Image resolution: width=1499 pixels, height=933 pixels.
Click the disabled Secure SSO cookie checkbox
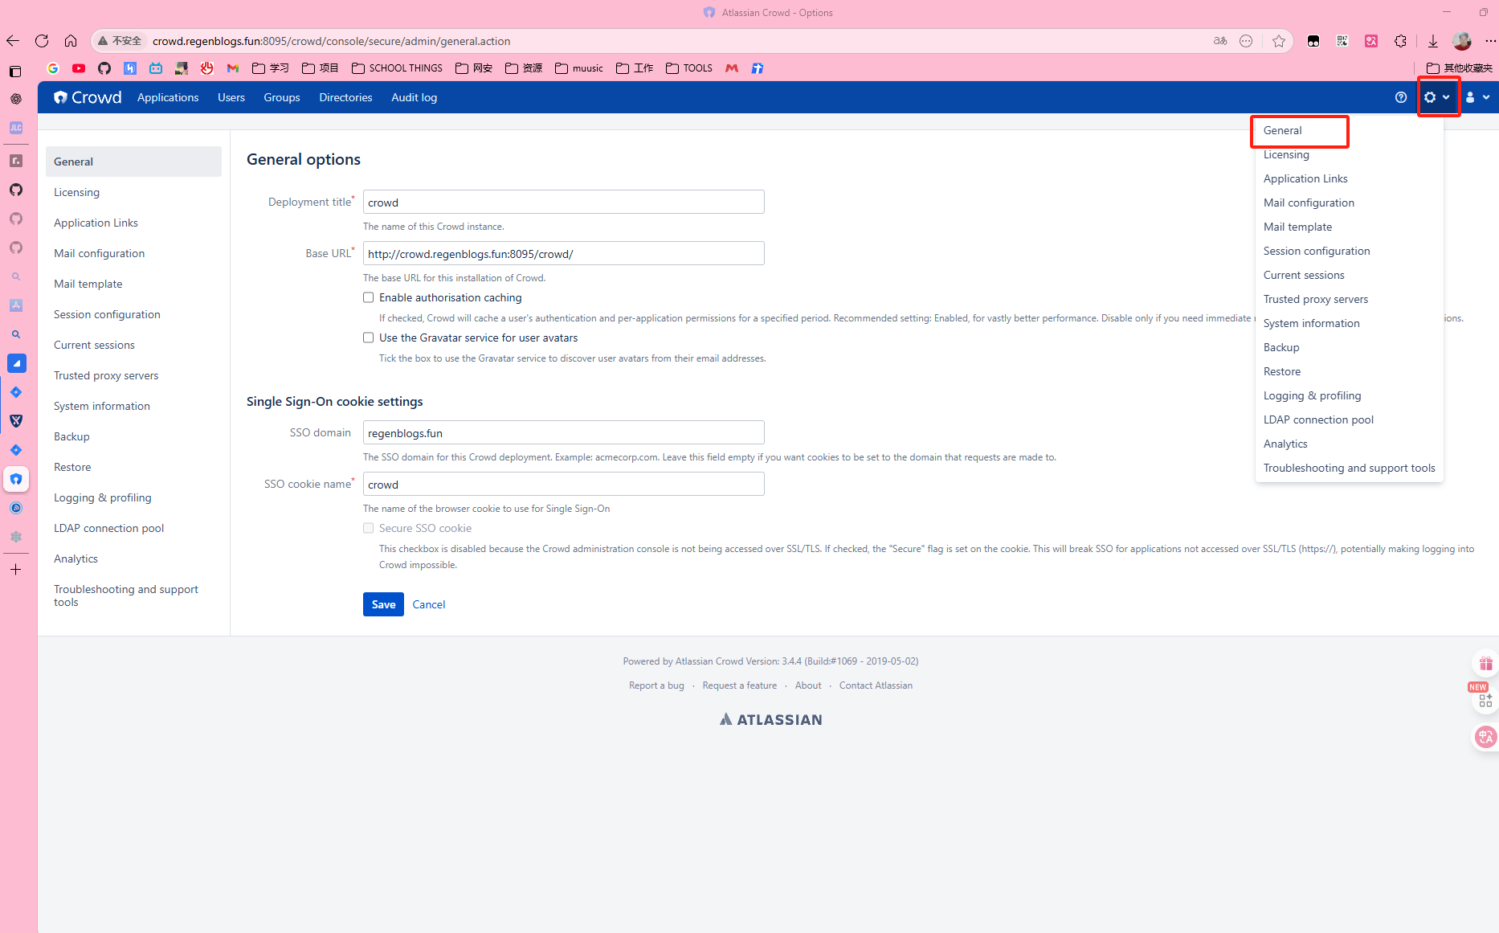369,528
